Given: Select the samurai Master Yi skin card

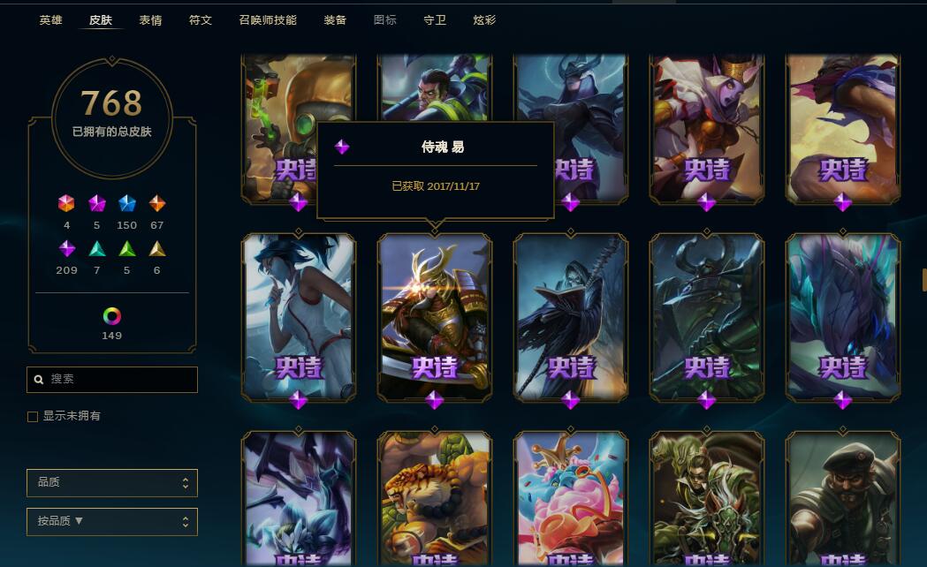Looking at the screenshot, I should [435, 318].
